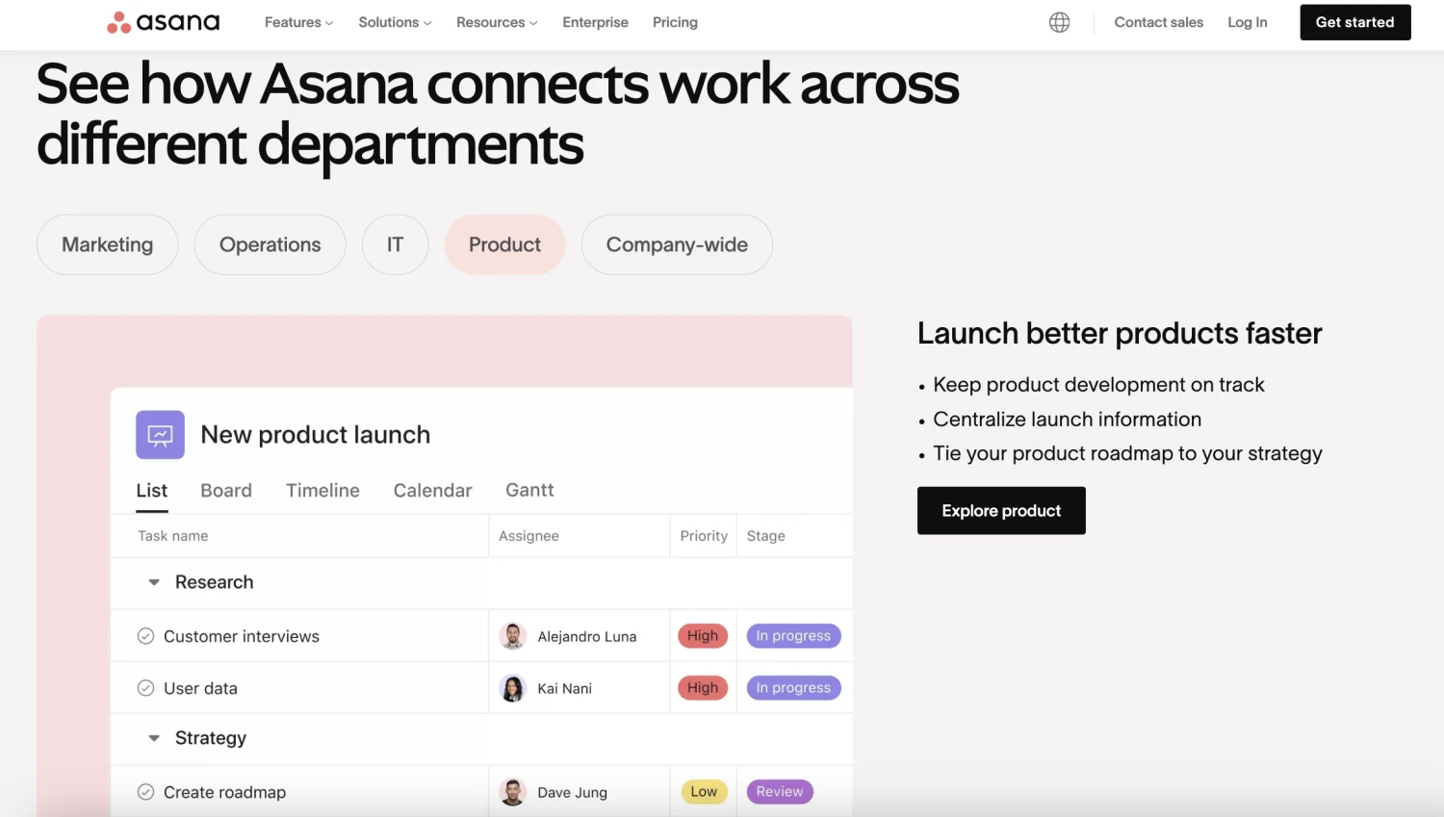Open the Features dropdown menu
This screenshot has height=817, width=1444.
298,22
